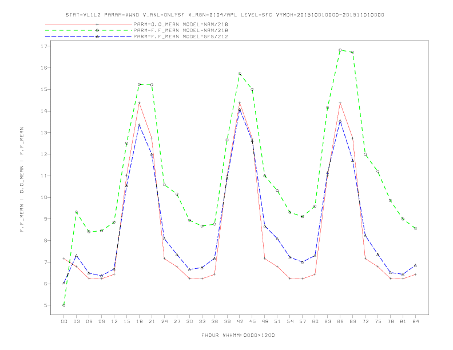Click the vertical axis label F.F_MEAN | O.O_MEAN
453x350 pixels.
pos(22,180)
